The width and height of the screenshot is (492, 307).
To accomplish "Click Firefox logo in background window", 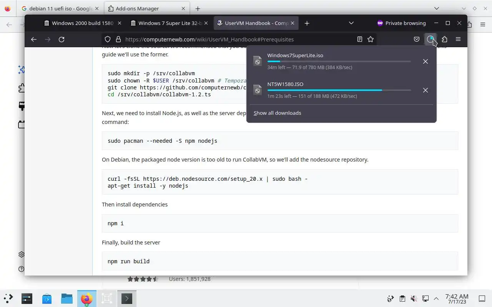I will (7, 8).
